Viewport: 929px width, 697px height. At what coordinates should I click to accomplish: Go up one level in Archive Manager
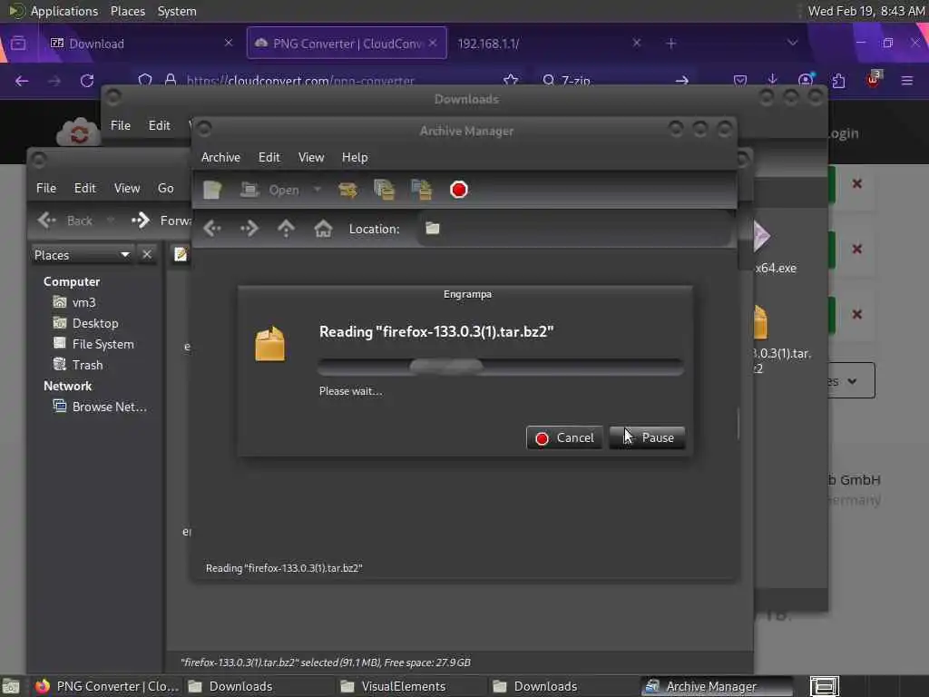click(x=286, y=229)
